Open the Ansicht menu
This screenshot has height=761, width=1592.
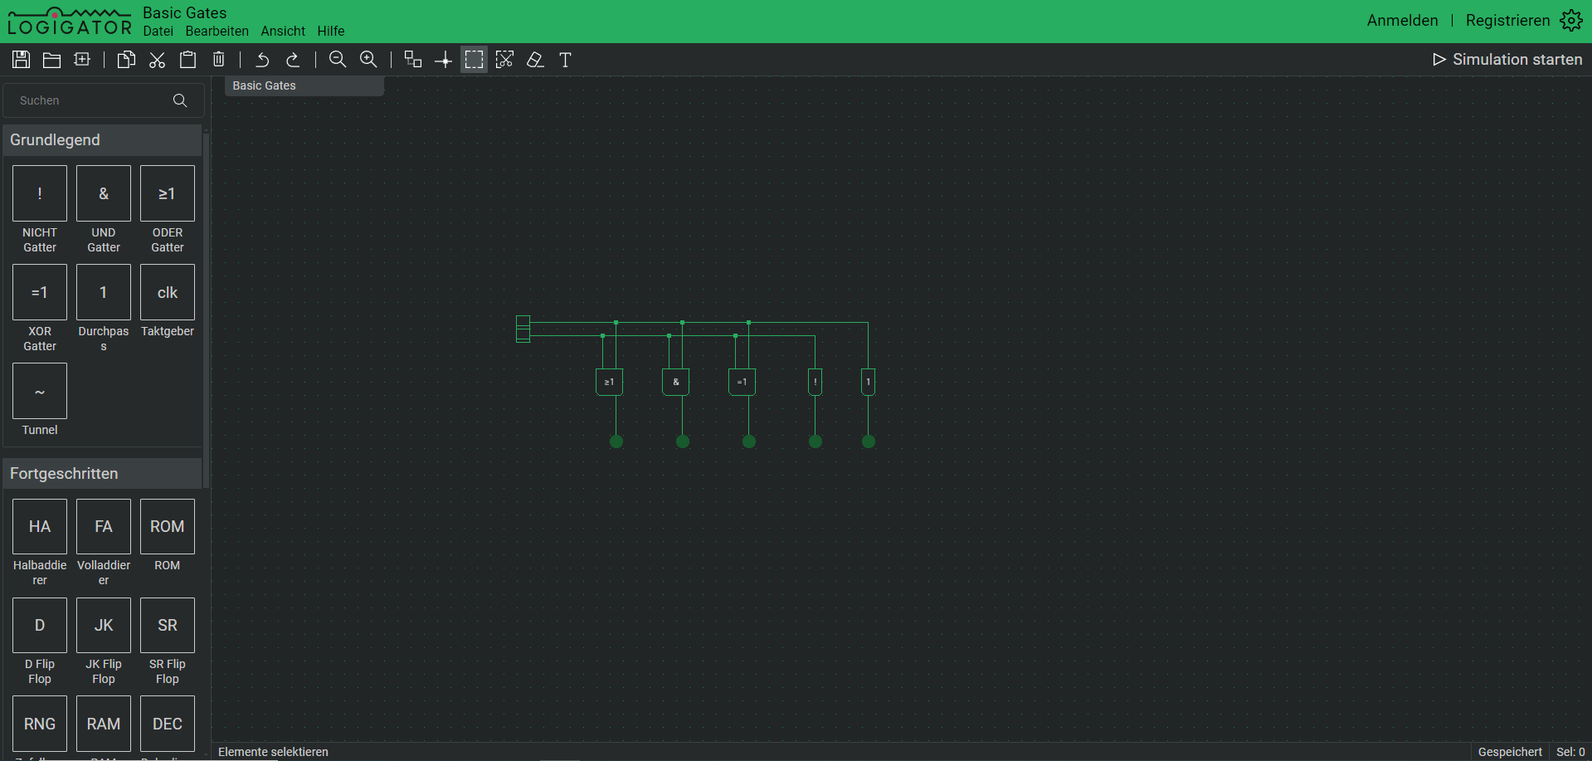pyautogui.click(x=282, y=31)
